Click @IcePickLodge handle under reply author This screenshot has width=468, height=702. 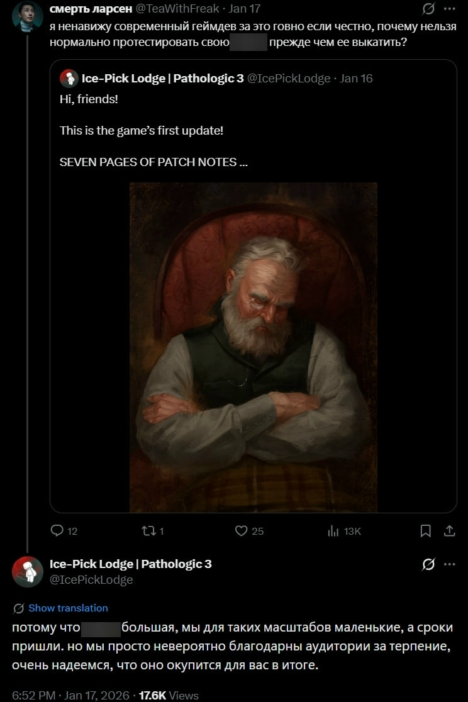91,580
